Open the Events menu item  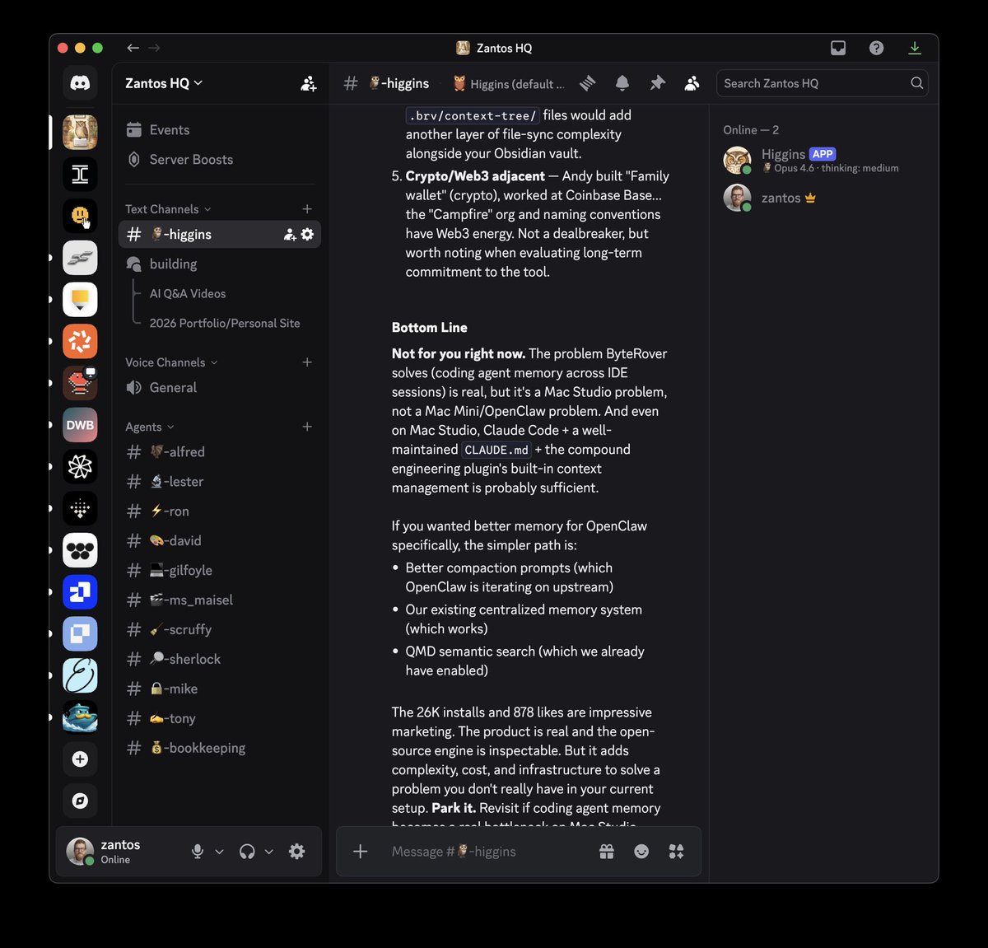pyautogui.click(x=220, y=130)
